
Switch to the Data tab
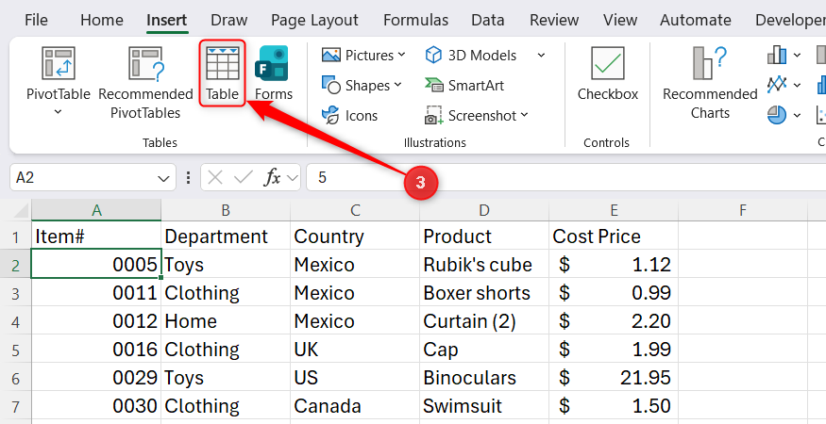pyautogui.click(x=488, y=20)
